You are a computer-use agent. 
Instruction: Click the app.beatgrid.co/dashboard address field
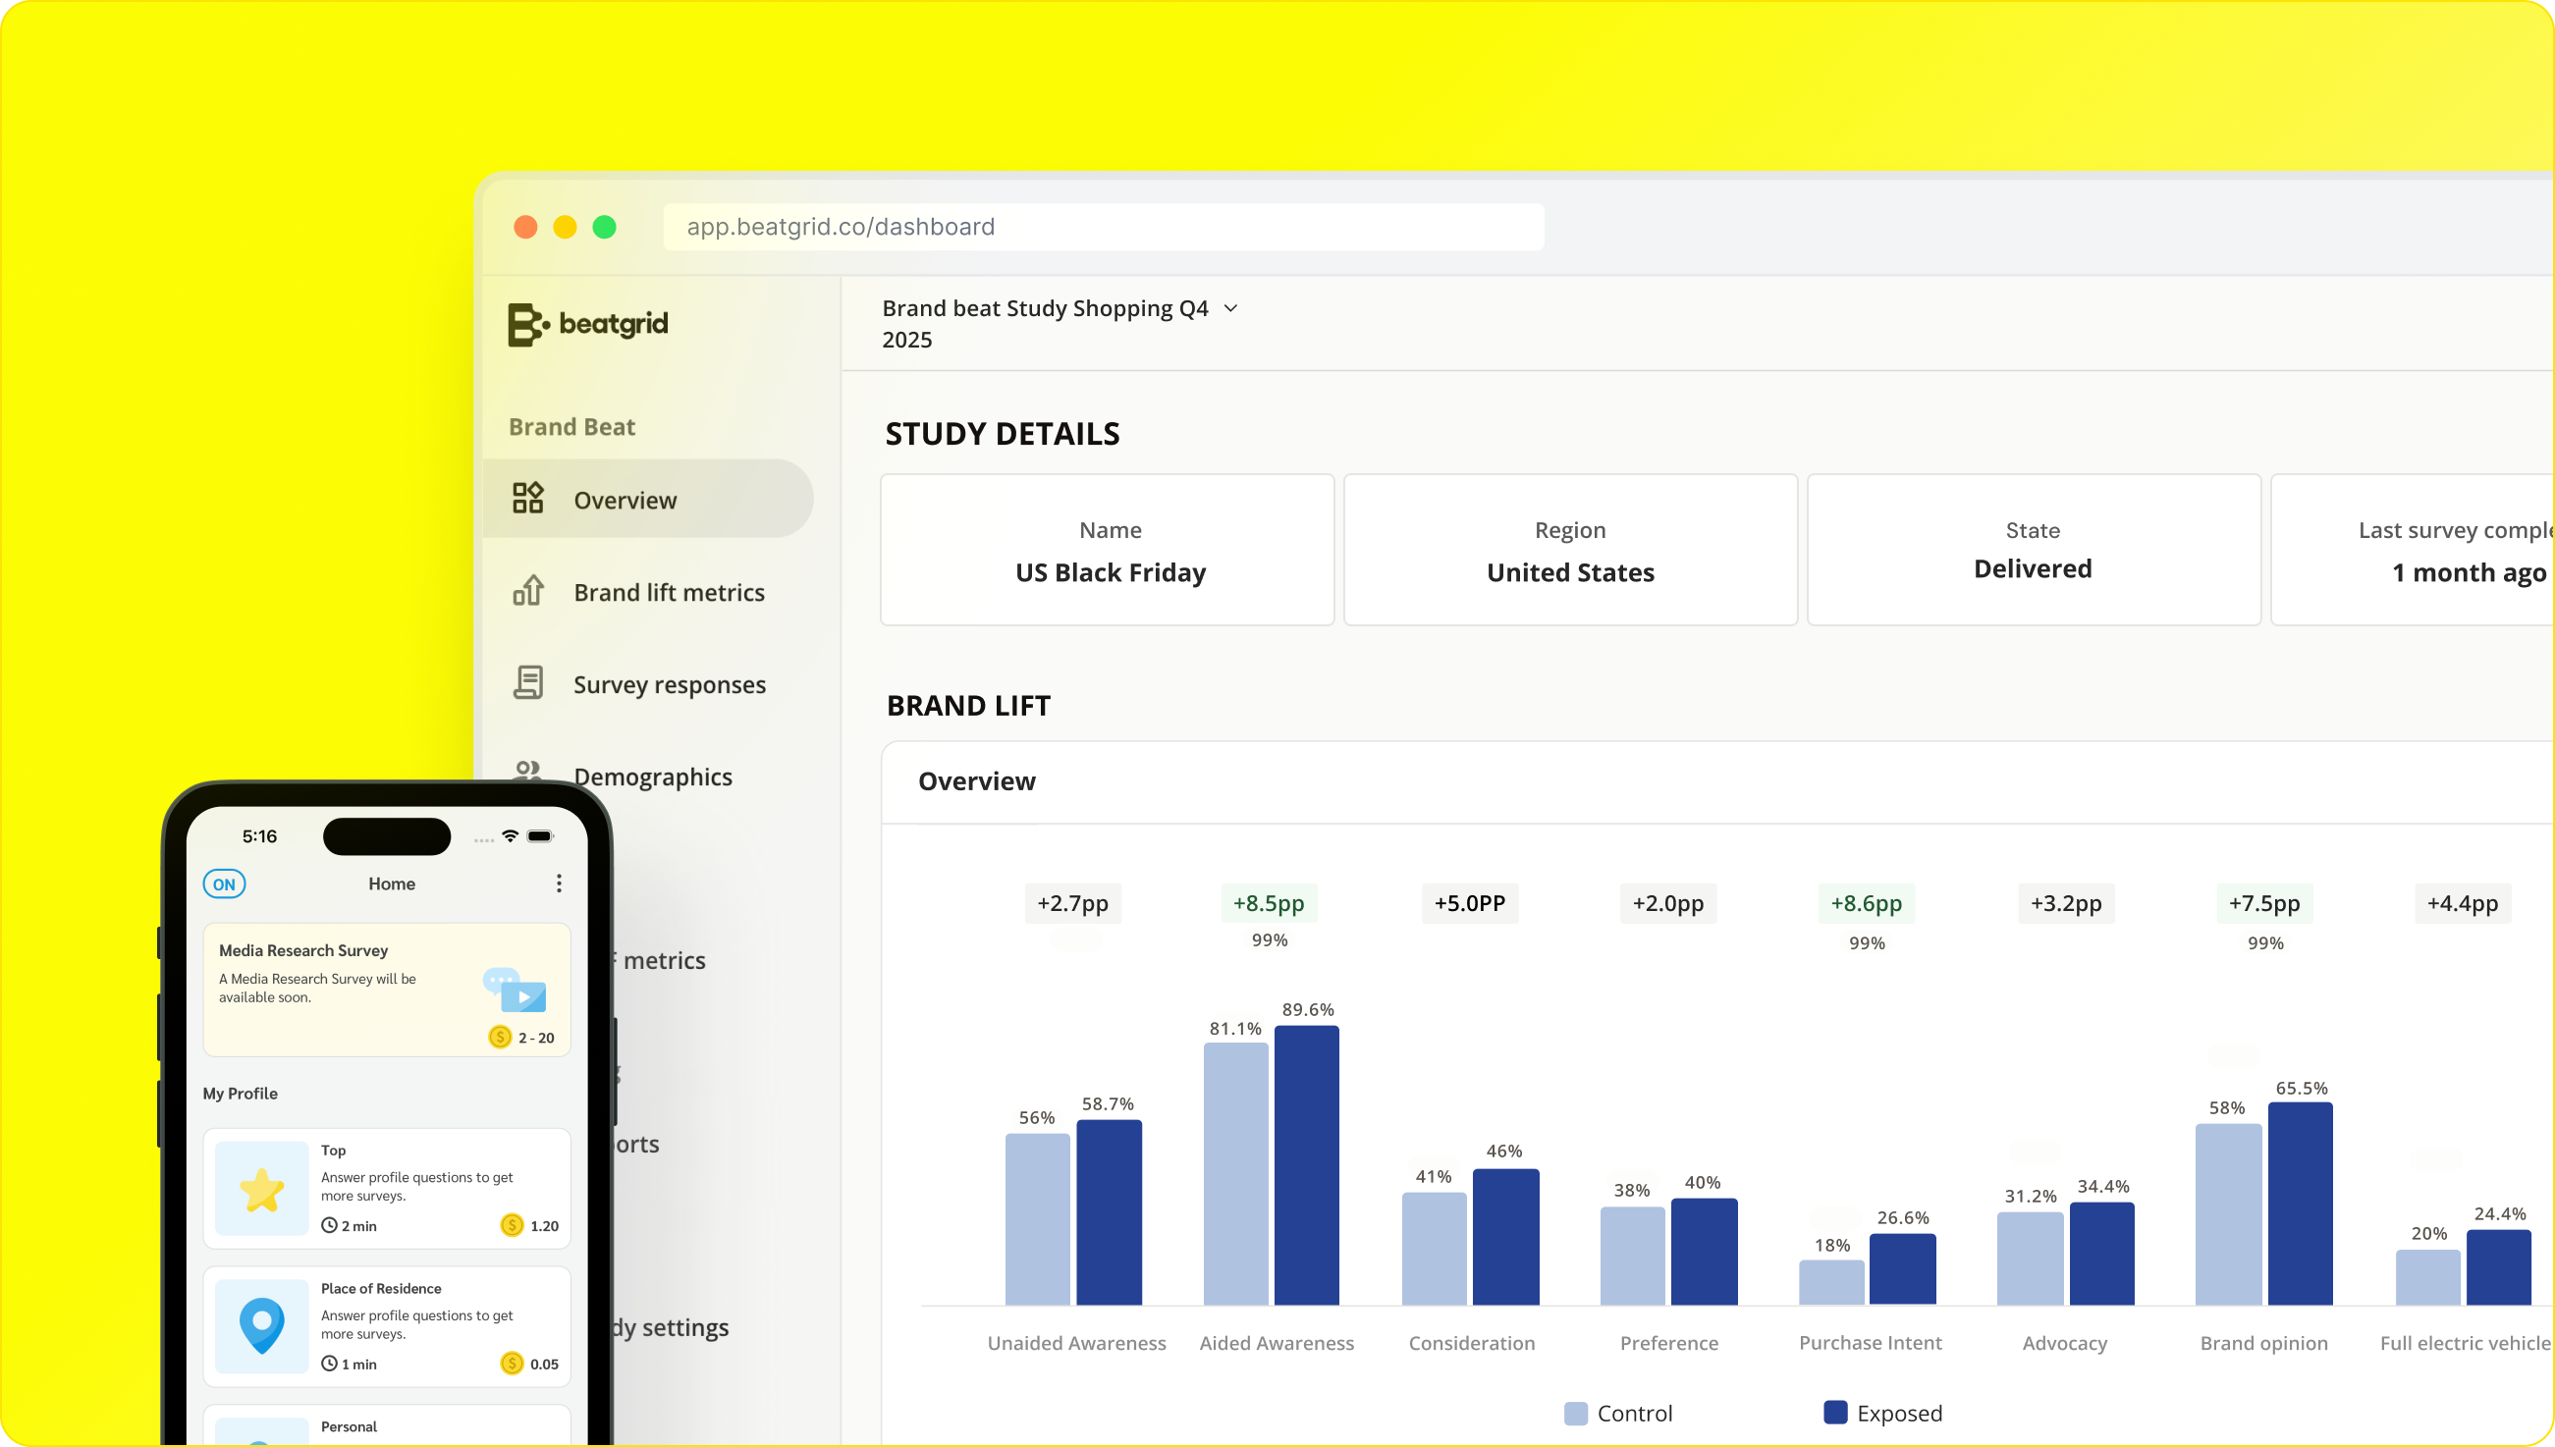point(1103,227)
